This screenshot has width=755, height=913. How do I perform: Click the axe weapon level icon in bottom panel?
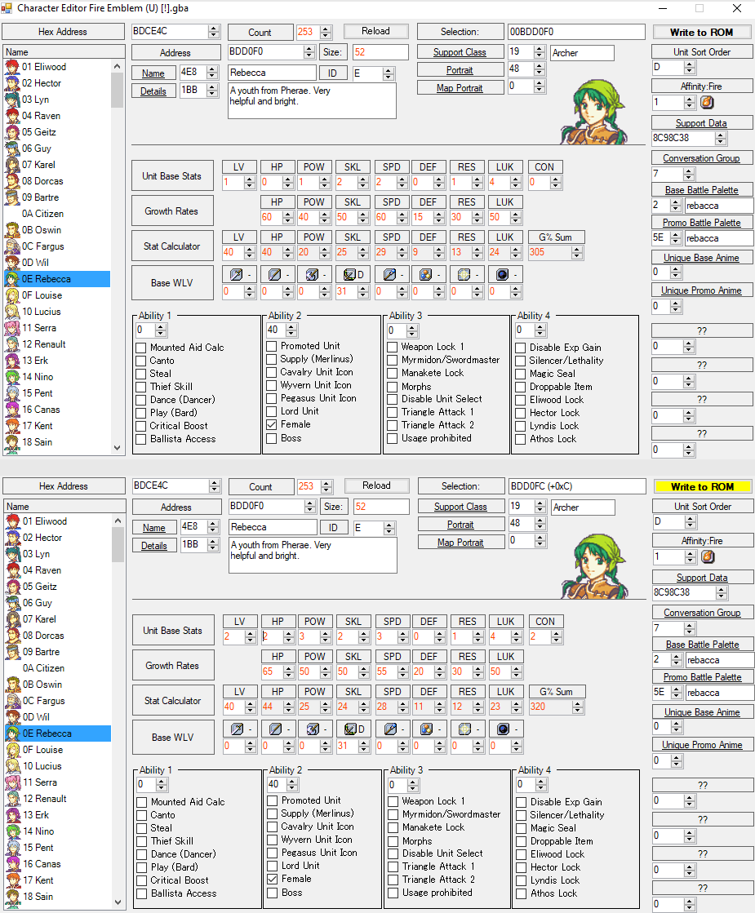[313, 729]
